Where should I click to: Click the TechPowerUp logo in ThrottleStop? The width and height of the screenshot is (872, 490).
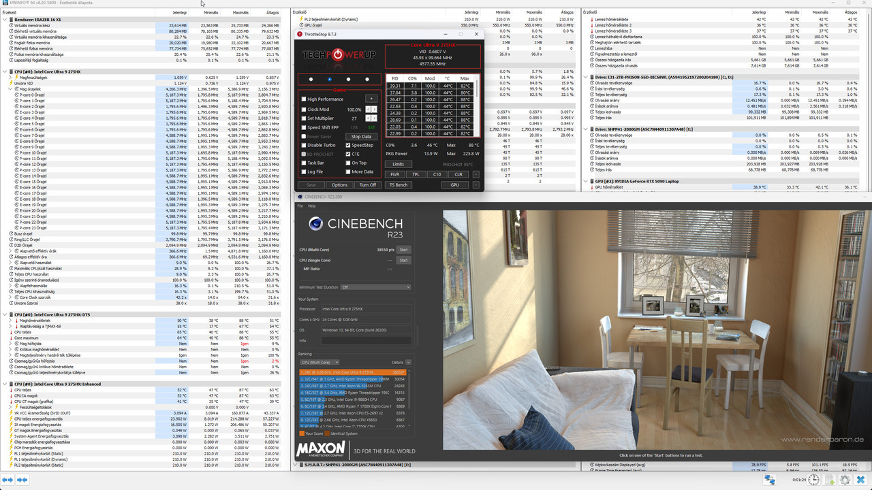pos(339,55)
